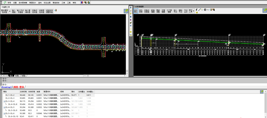Screen dimensions: 267x118
Task: Select the DL-2~DL-3 pipe segment row
Action: point(49,98)
